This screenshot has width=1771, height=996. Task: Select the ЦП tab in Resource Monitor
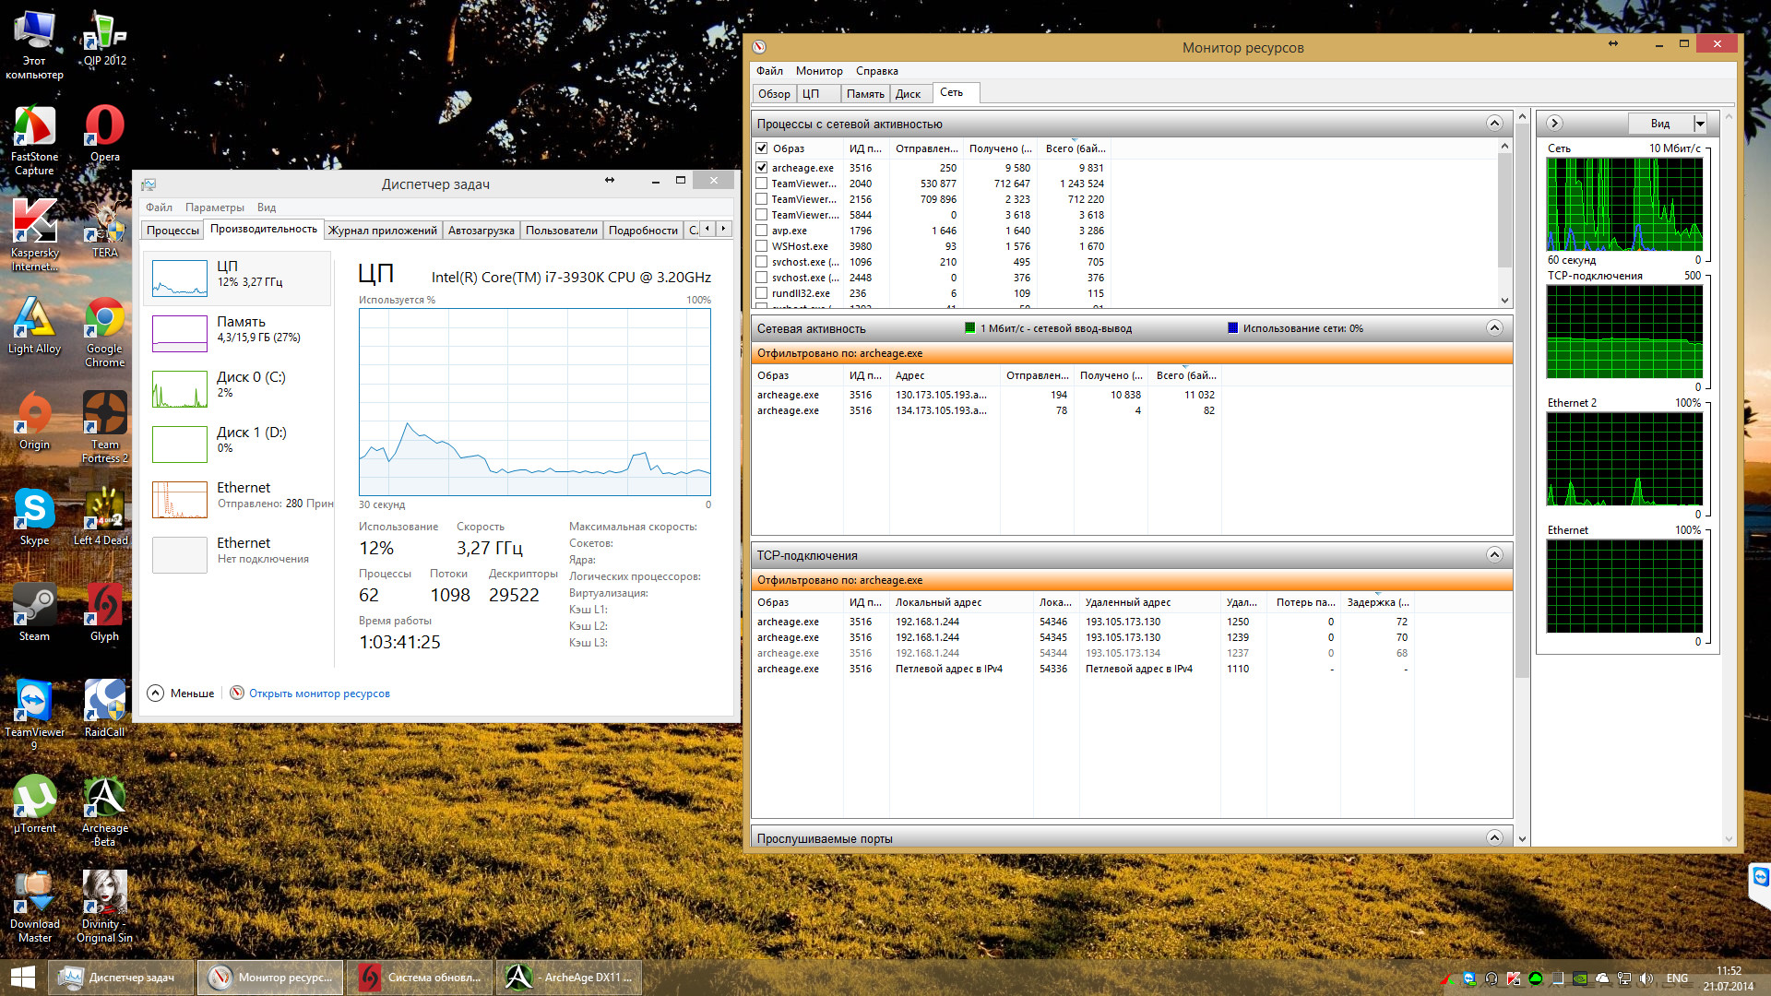coord(810,92)
